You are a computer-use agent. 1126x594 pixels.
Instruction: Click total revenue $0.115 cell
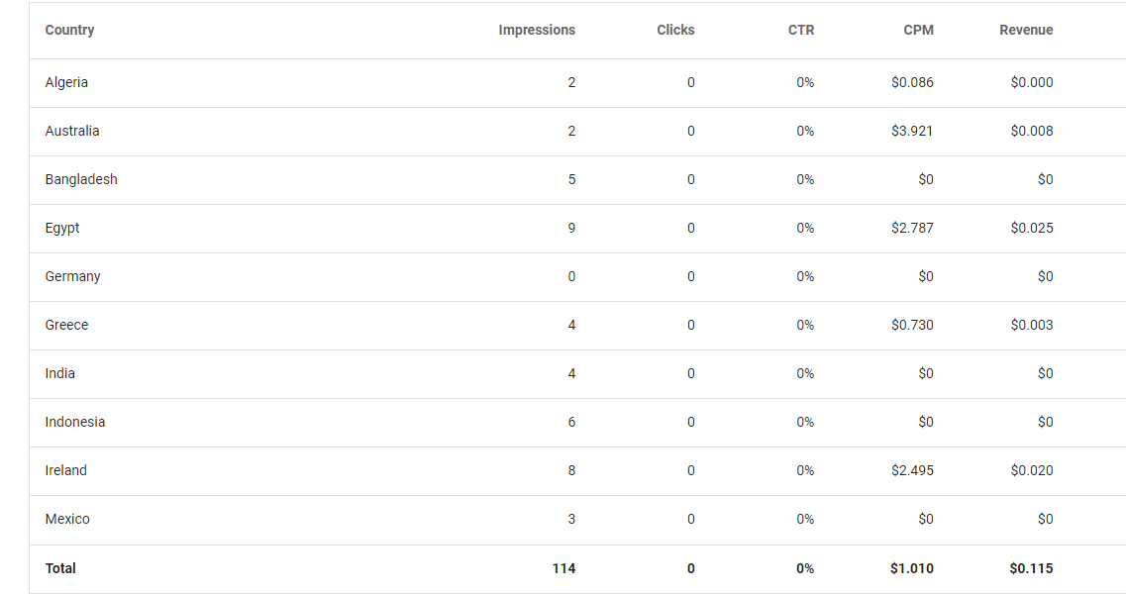point(1031,568)
